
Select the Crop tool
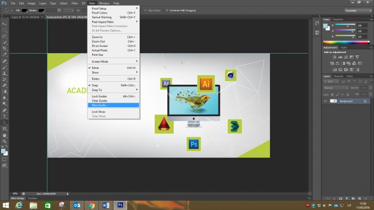tap(5, 49)
